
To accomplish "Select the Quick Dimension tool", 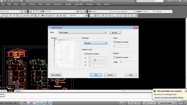I will click(x=25, y=15).
